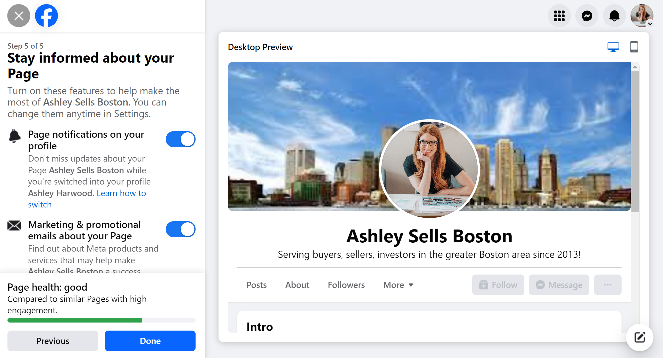Open Messenger from the top bar
The height and width of the screenshot is (358, 663).
[x=587, y=16]
